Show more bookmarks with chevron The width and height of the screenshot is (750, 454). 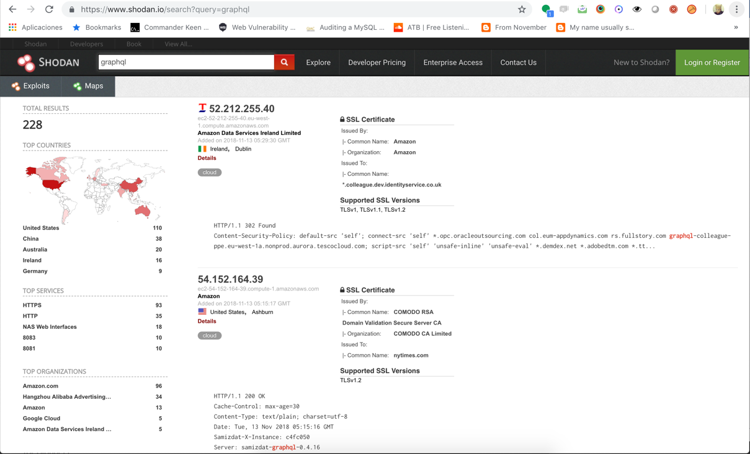point(736,27)
